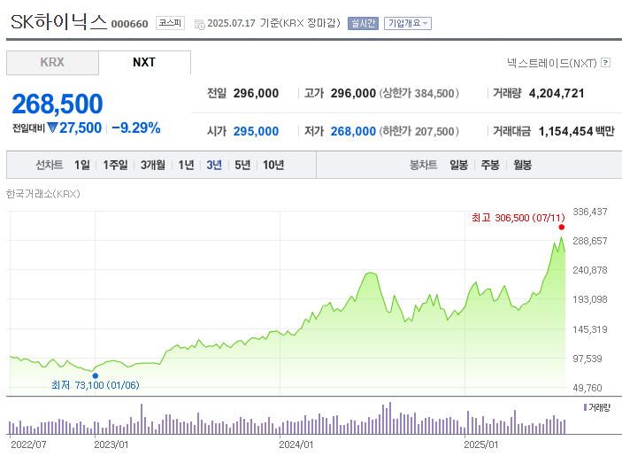Switch to 주봉 weekly candle chart
The image size is (622, 456).
click(490, 165)
